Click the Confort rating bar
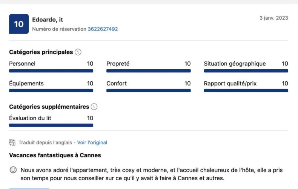298x189 pixels. point(148,91)
